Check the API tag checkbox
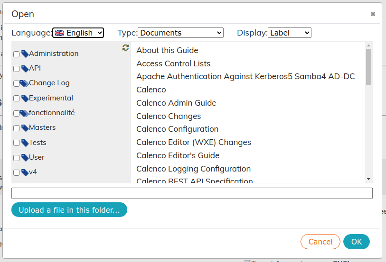The image size is (386, 262). click(x=16, y=69)
